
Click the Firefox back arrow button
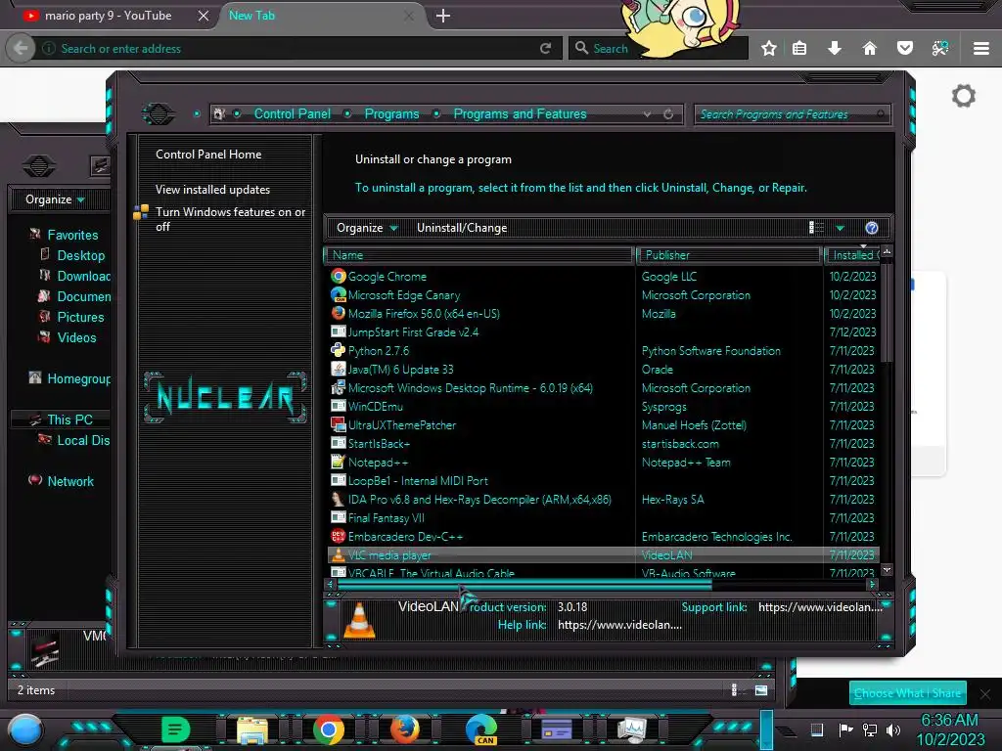[21, 48]
